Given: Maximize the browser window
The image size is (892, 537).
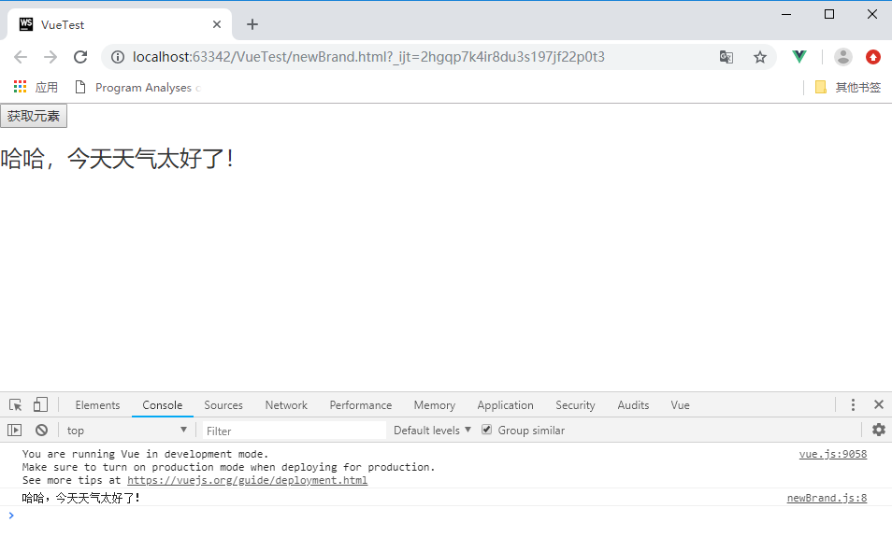Looking at the screenshot, I should [829, 14].
